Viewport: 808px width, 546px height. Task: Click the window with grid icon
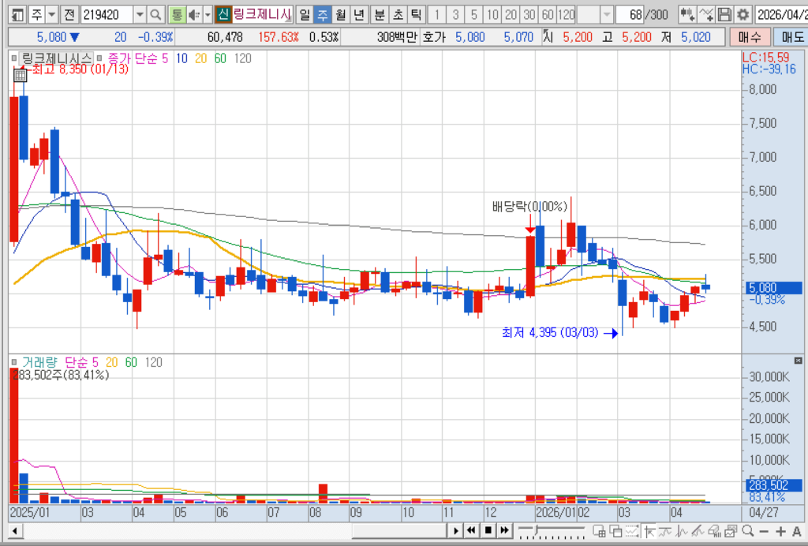(600, 530)
